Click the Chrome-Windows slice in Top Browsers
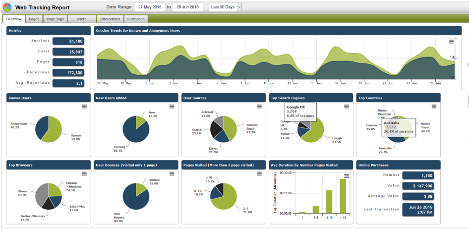 pos(55,190)
